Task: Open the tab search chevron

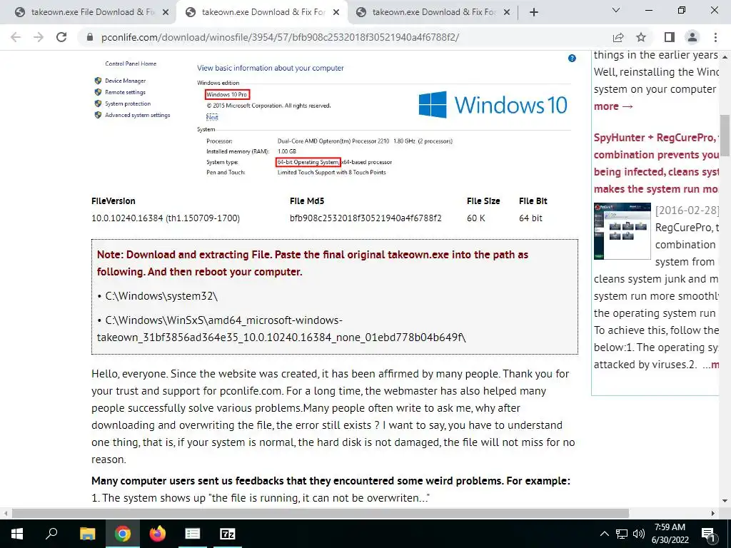Action: pyautogui.click(x=616, y=10)
